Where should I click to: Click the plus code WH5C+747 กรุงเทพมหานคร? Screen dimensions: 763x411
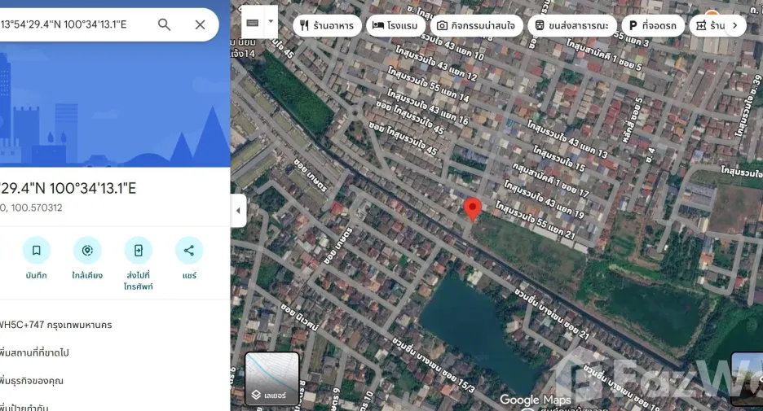coord(55,325)
